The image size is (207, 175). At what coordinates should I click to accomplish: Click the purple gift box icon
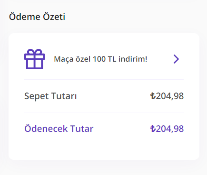click(x=34, y=59)
